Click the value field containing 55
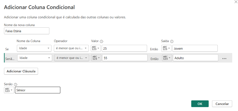This screenshot has width=238, height=111. (125, 58)
